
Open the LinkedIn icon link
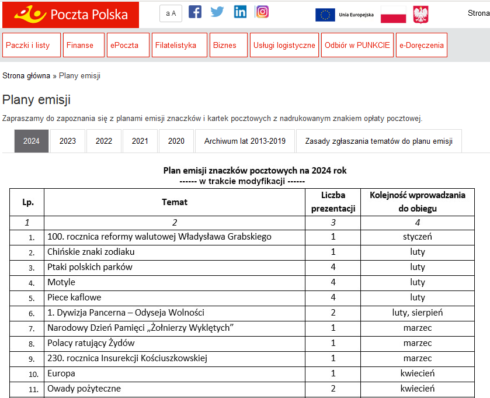coord(240,12)
